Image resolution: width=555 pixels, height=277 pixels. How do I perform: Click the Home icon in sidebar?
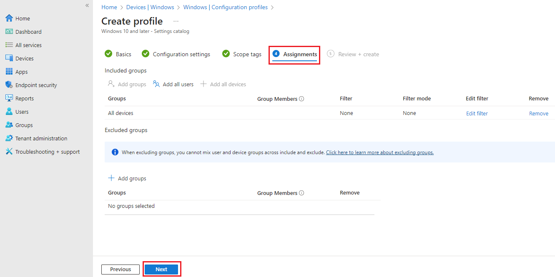coord(9,18)
